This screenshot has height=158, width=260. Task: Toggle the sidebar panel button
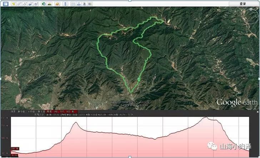pos(6,4)
